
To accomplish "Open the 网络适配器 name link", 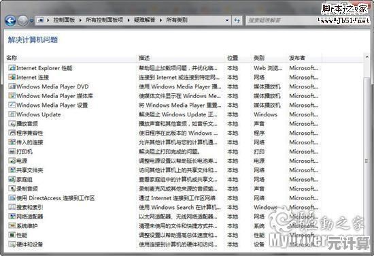I will point(29,217).
